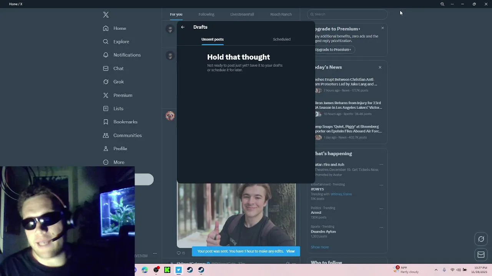492x276 pixels.
Task: Click the Search input field
Action: click(347, 14)
